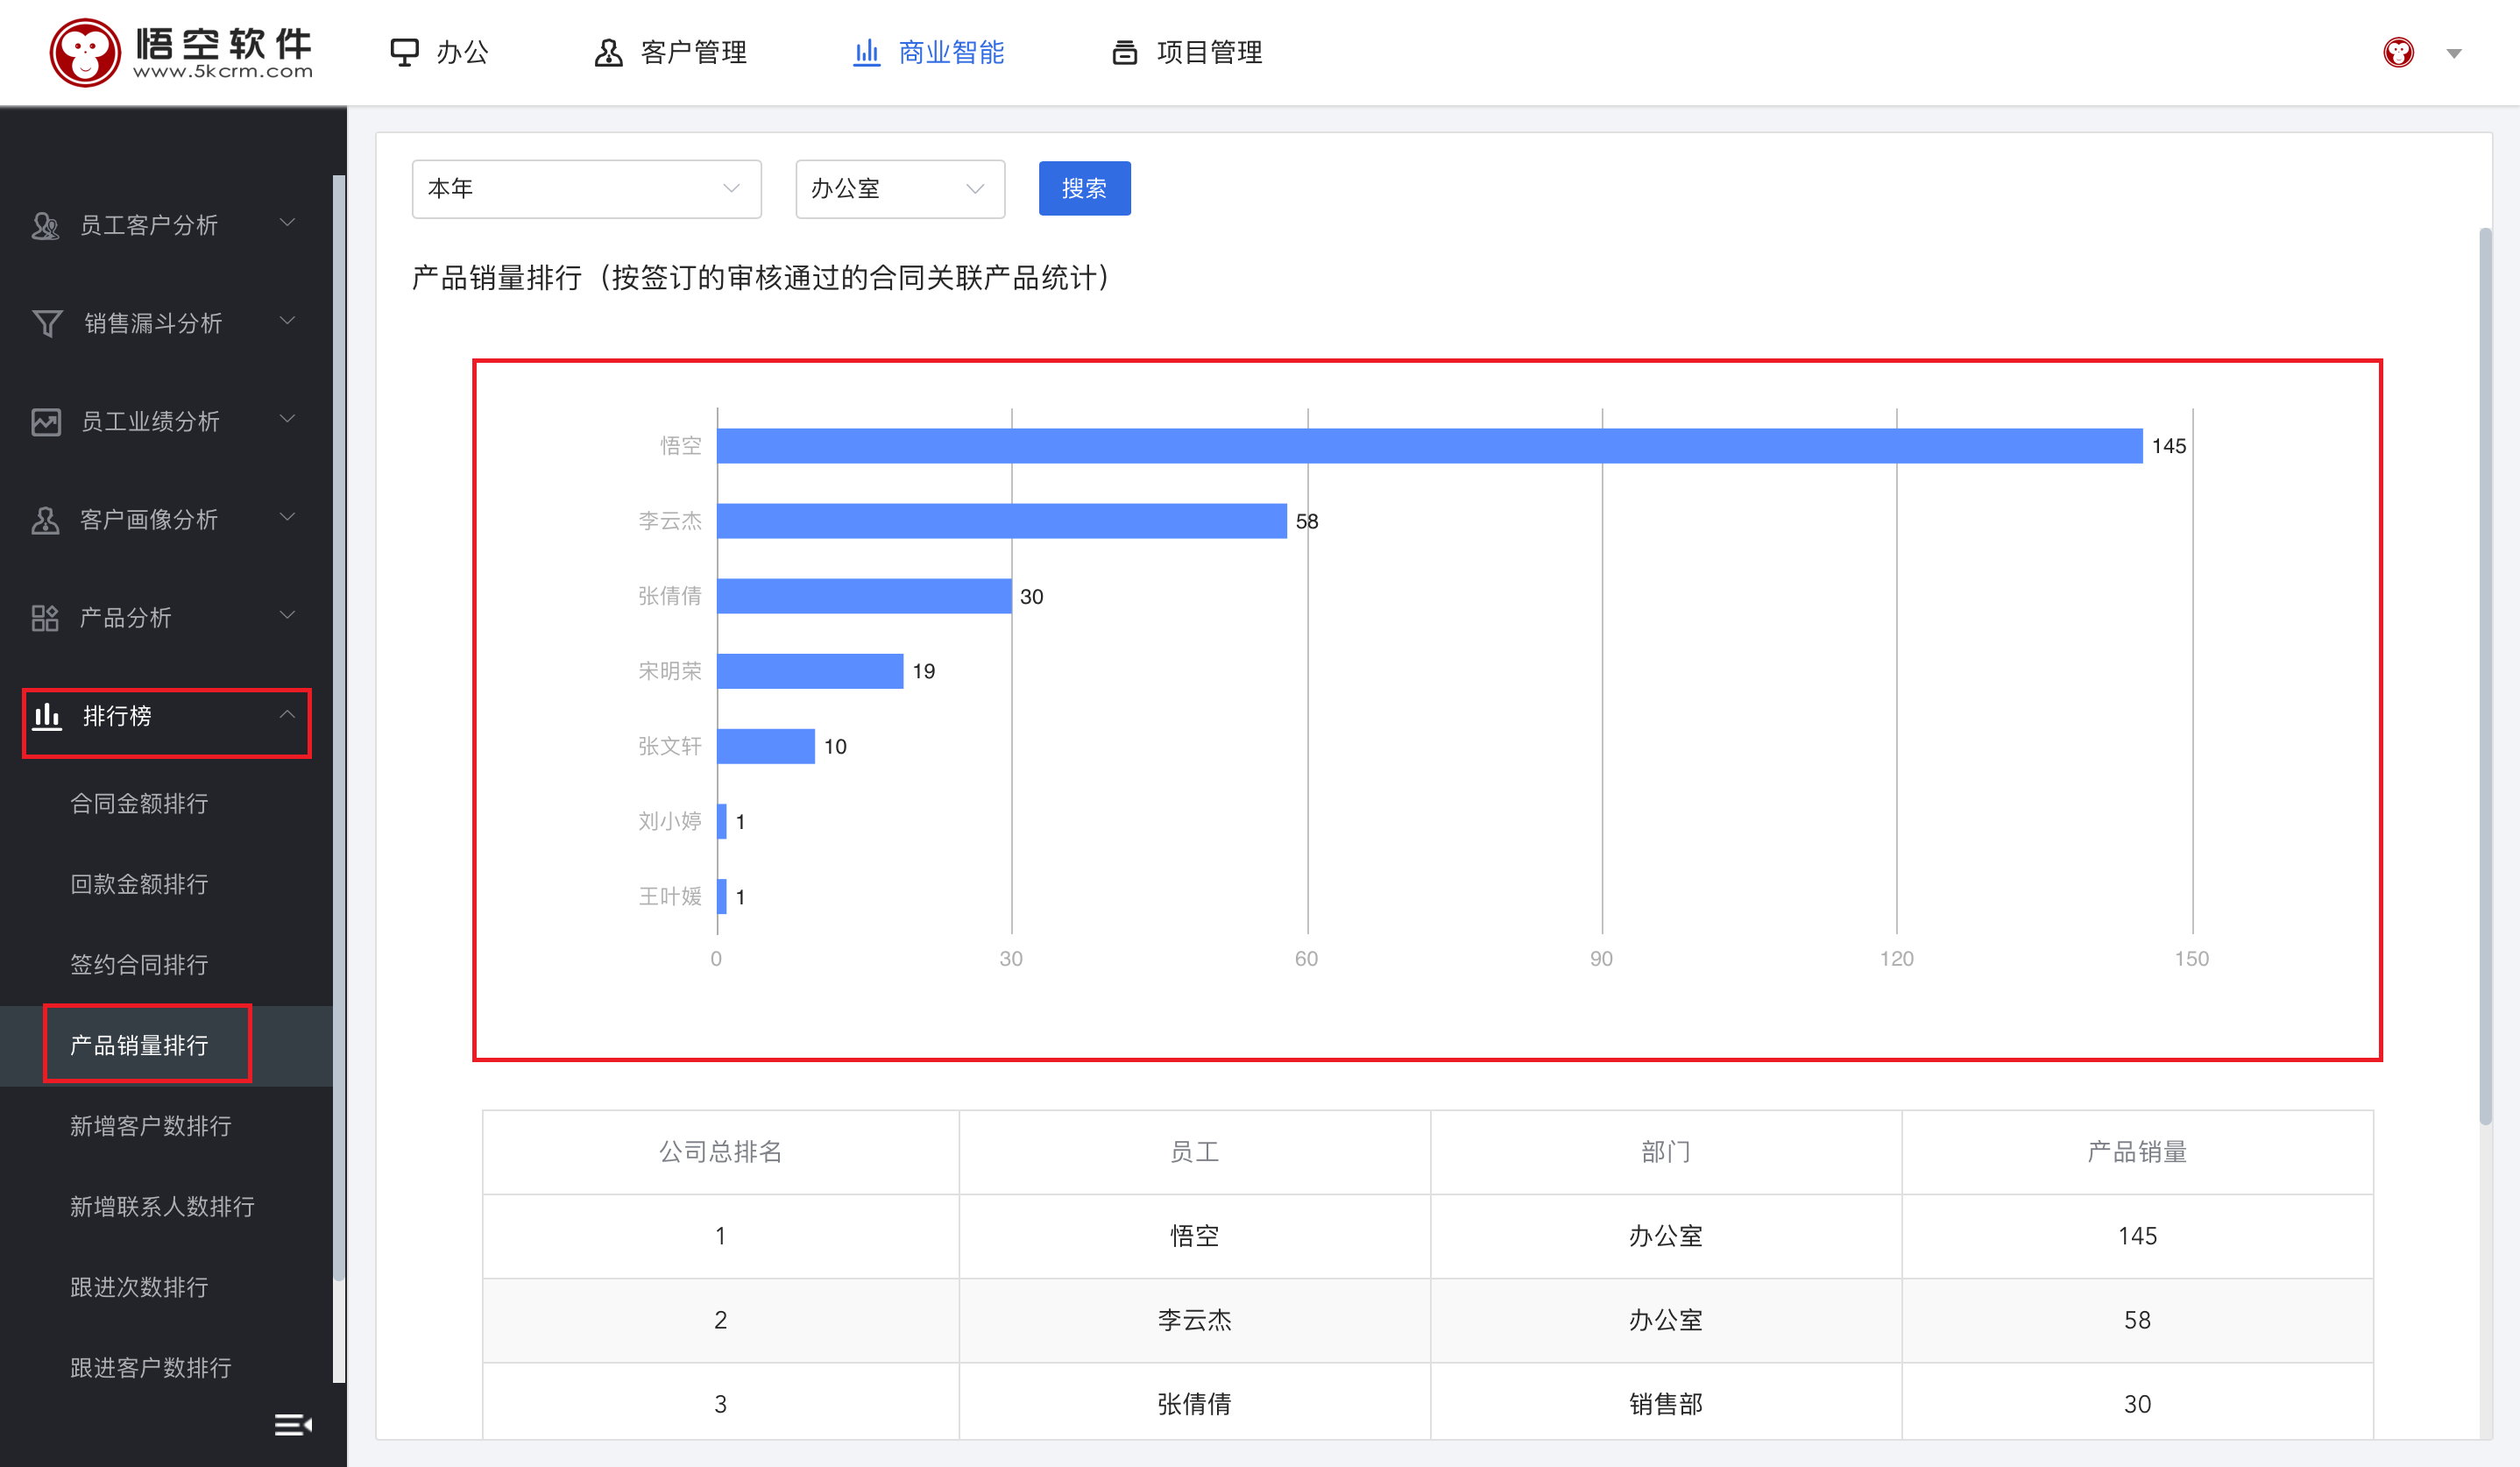Expand the 客户画像分析 section chevron
This screenshot has width=2520, height=1467.
(287, 516)
